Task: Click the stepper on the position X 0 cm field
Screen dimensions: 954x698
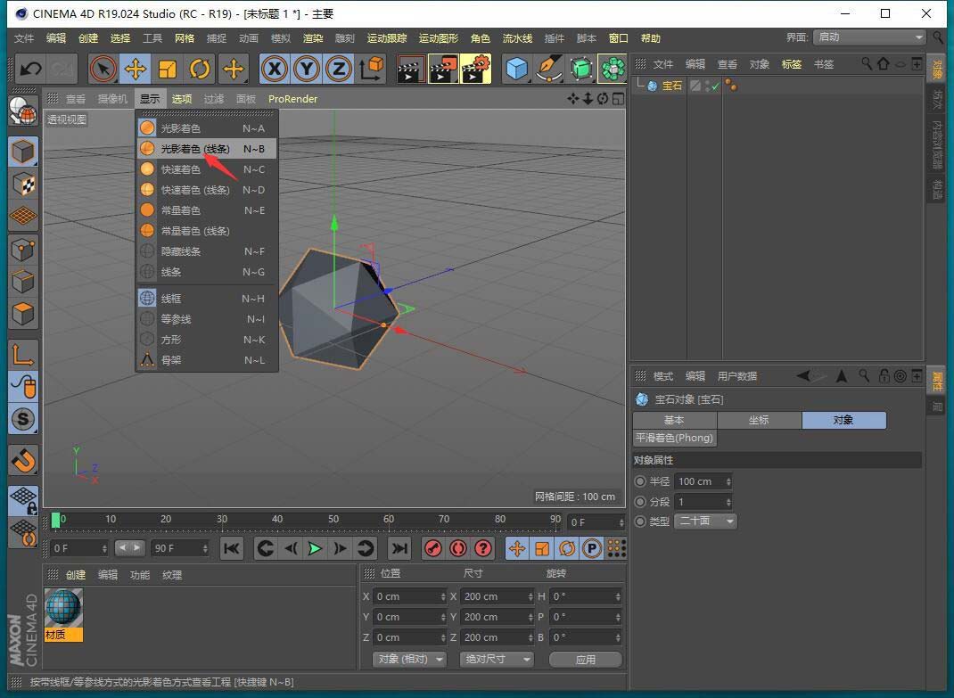Action: (x=443, y=597)
